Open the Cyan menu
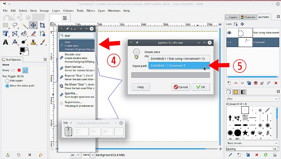The image size is (281, 159). click(x=101, y=11)
